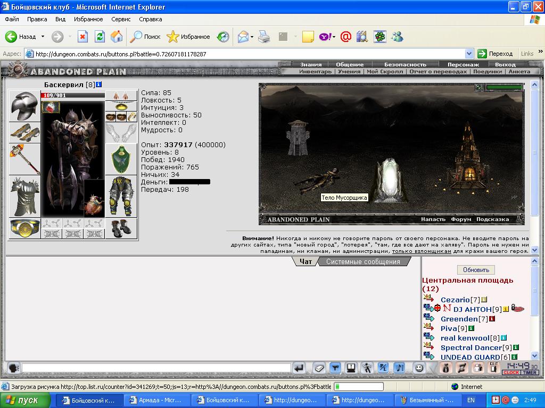545x408 pixels.
Task: Open the address bar dropdown arrow
Action: point(469,54)
